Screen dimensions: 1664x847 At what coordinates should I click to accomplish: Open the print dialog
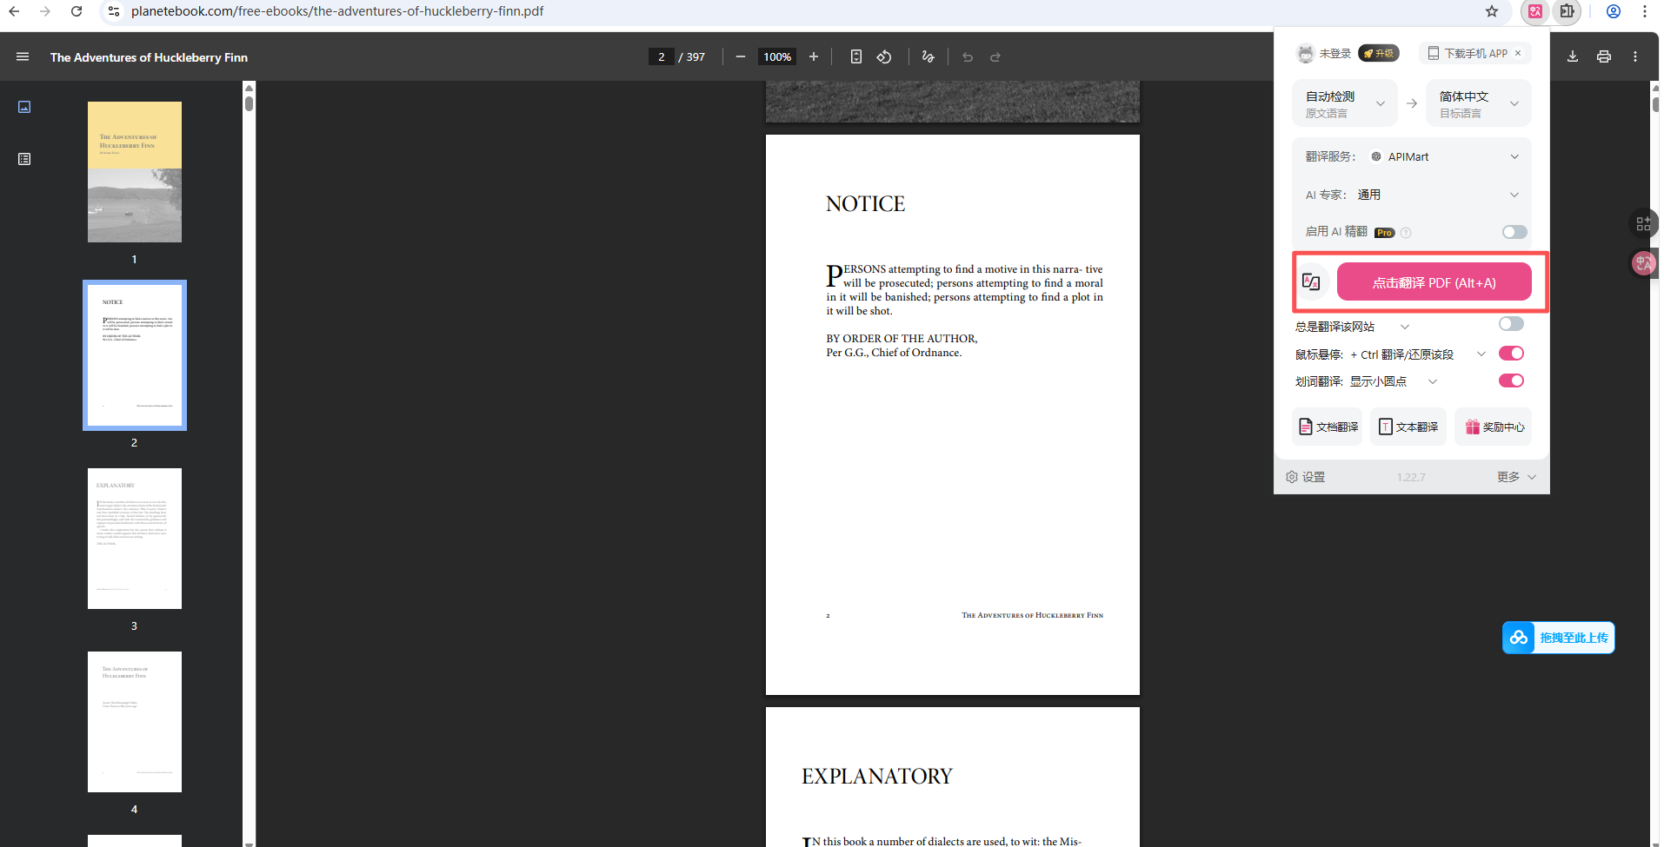(1604, 56)
